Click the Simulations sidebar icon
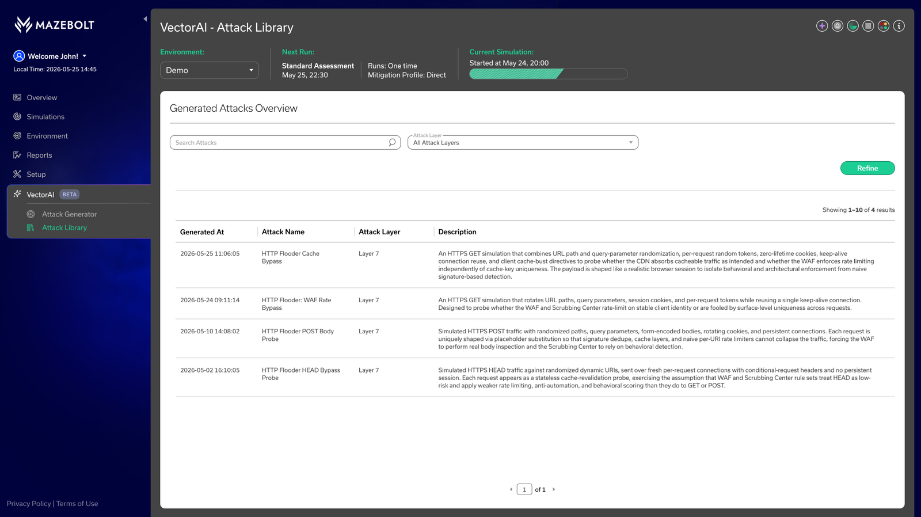The width and height of the screenshot is (921, 517). coord(17,116)
